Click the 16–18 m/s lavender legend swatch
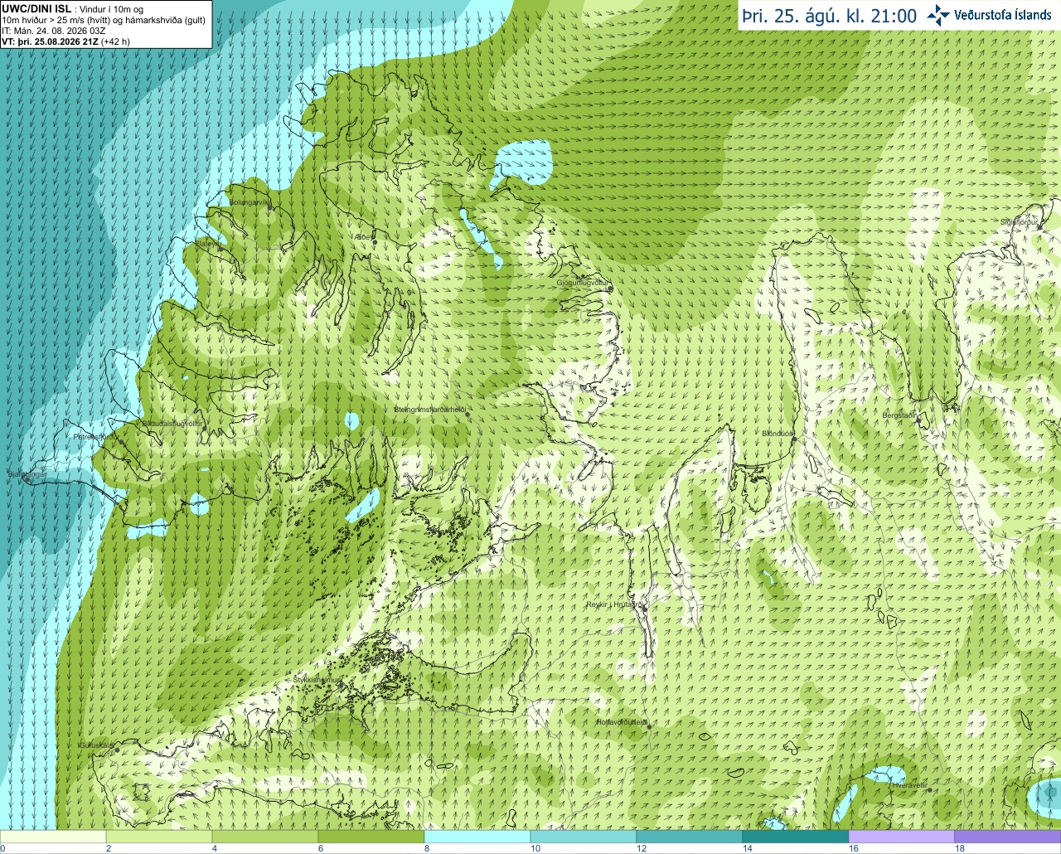1061x854 pixels. coord(901,837)
